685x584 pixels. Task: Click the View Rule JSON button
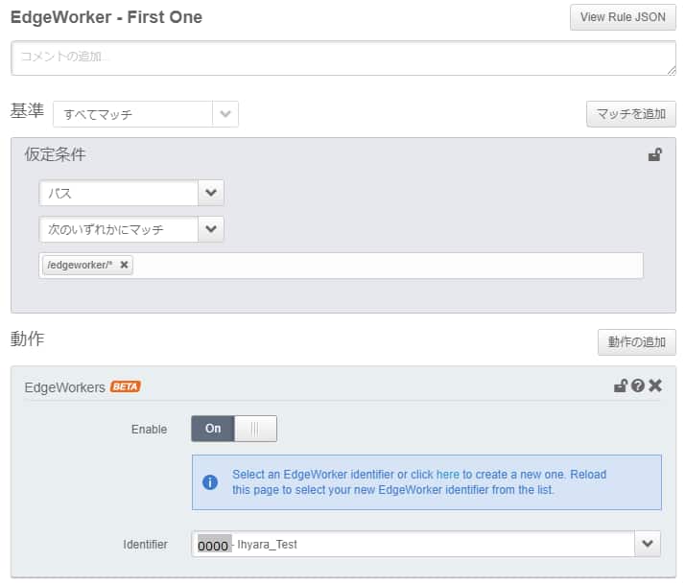(x=623, y=17)
